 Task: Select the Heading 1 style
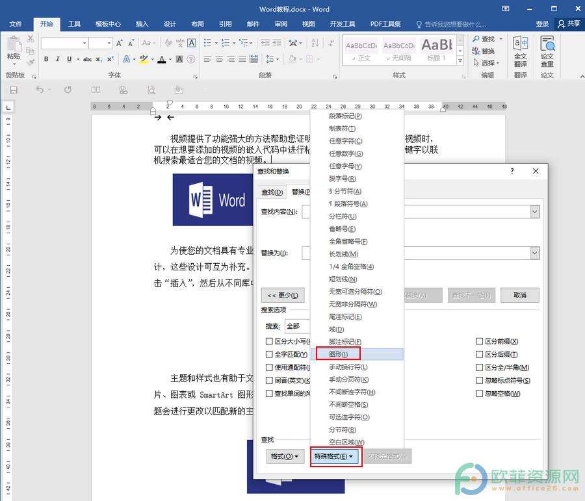click(x=437, y=50)
